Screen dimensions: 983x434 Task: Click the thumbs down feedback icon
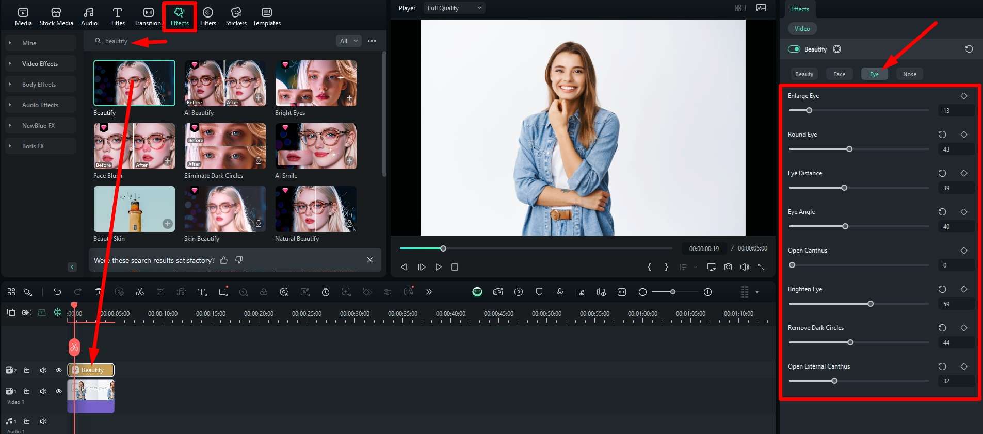click(239, 260)
